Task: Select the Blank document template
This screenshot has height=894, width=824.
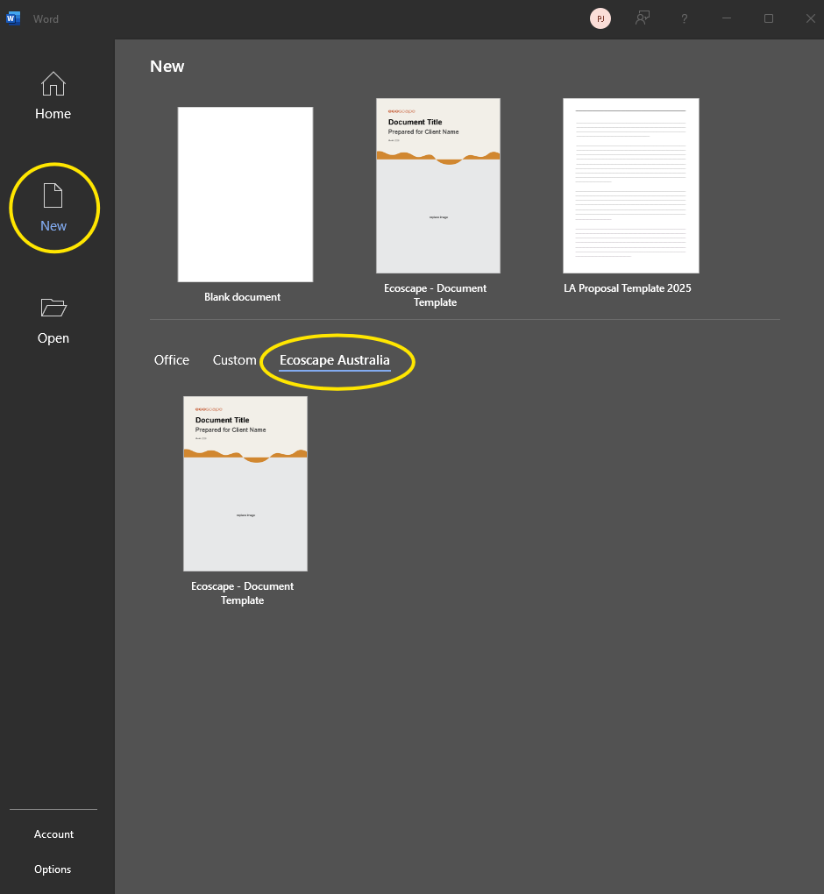Action: 245,194
